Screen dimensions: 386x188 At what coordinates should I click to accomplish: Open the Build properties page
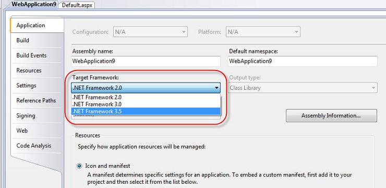click(37, 40)
